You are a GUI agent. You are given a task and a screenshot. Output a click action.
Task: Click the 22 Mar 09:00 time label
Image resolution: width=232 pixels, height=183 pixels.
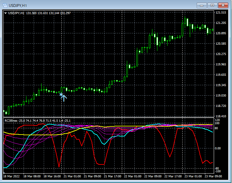point(153,176)
